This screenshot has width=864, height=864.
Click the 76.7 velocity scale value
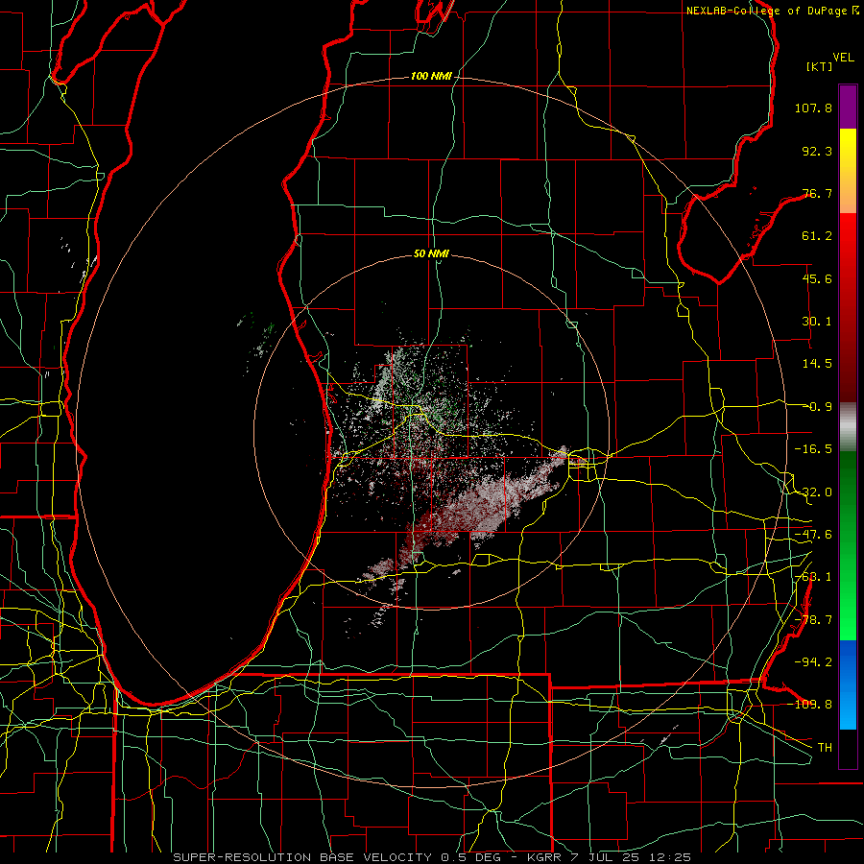pos(817,193)
